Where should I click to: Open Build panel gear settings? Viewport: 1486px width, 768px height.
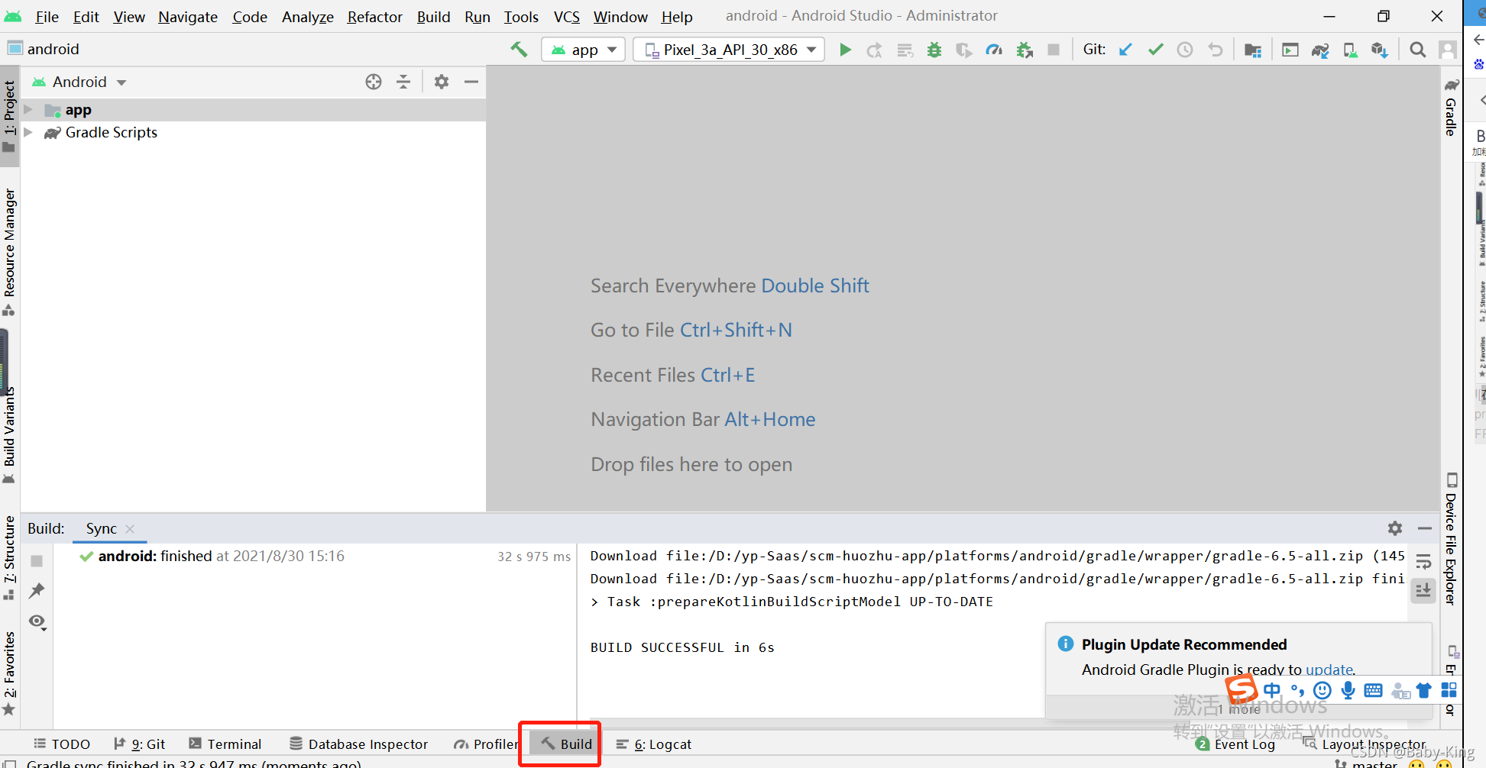pos(1395,528)
